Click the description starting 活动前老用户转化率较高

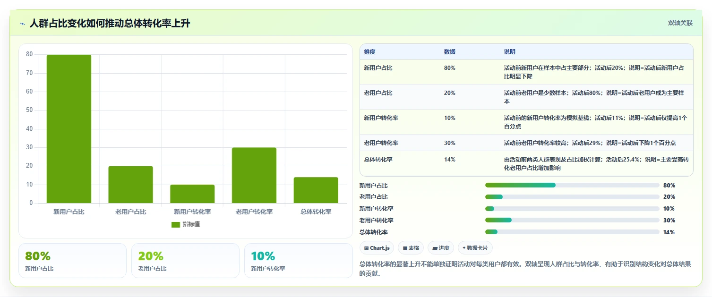tap(590, 143)
